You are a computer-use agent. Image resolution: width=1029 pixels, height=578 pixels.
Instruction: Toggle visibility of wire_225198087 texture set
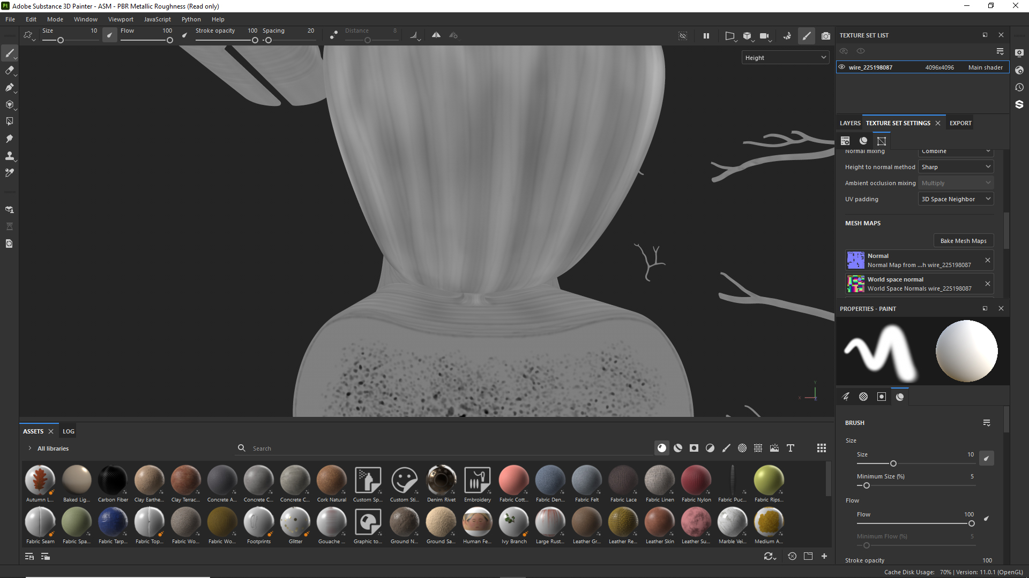point(842,67)
